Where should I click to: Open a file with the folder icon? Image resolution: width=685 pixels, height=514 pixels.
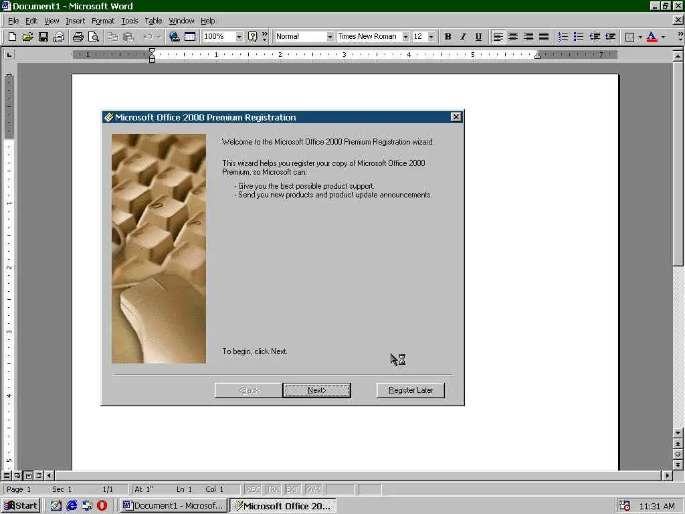coord(27,37)
